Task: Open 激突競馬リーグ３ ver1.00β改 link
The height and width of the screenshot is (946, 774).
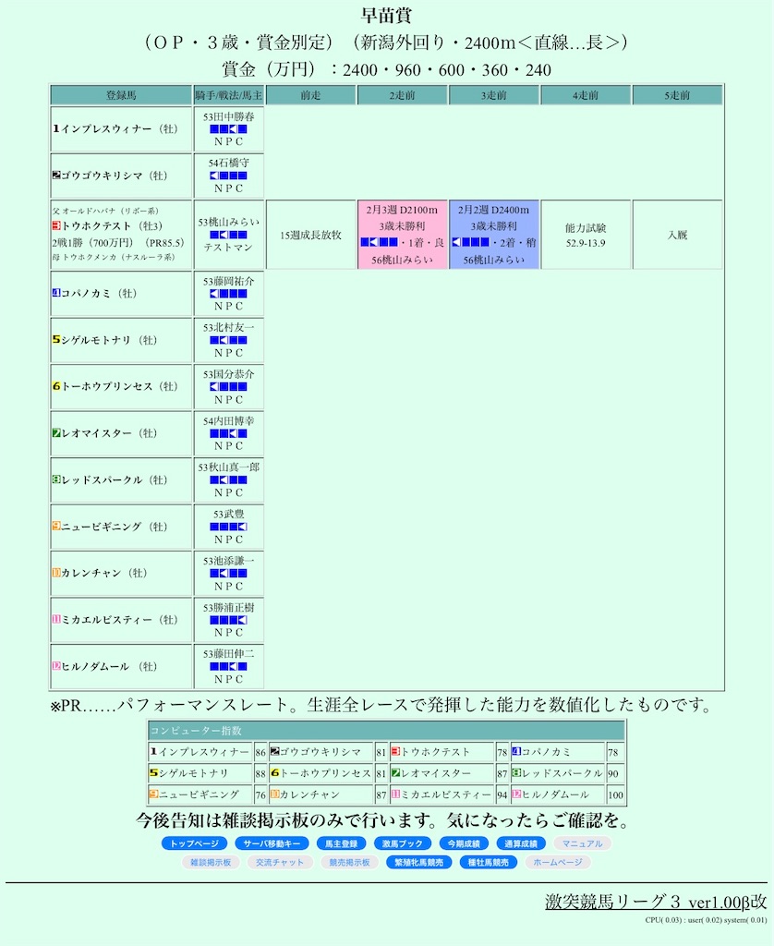Action: pyautogui.click(x=656, y=902)
